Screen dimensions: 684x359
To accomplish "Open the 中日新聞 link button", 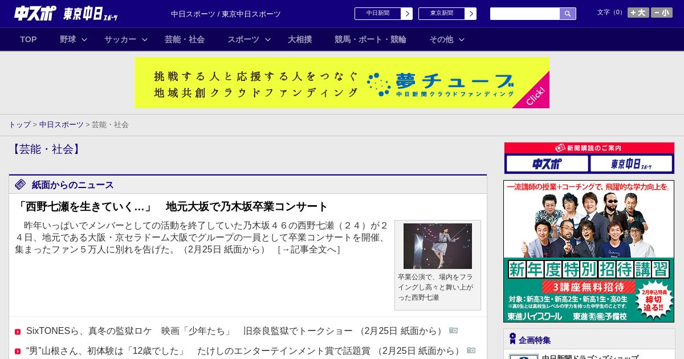I will click(378, 14).
